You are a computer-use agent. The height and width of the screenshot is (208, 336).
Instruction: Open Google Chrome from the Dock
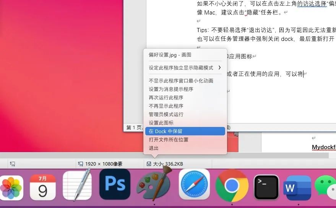pyautogui.click(x=232, y=186)
